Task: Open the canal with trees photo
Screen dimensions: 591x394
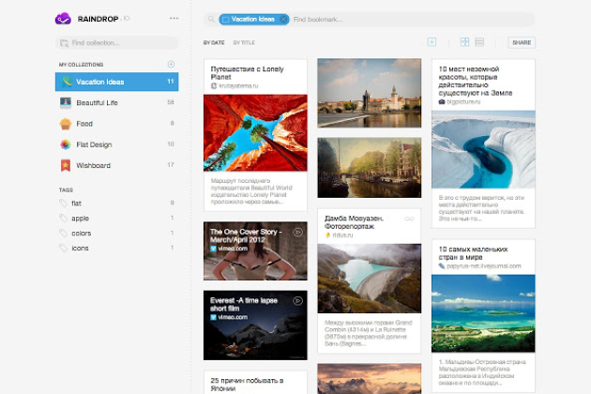Action: coord(369,167)
